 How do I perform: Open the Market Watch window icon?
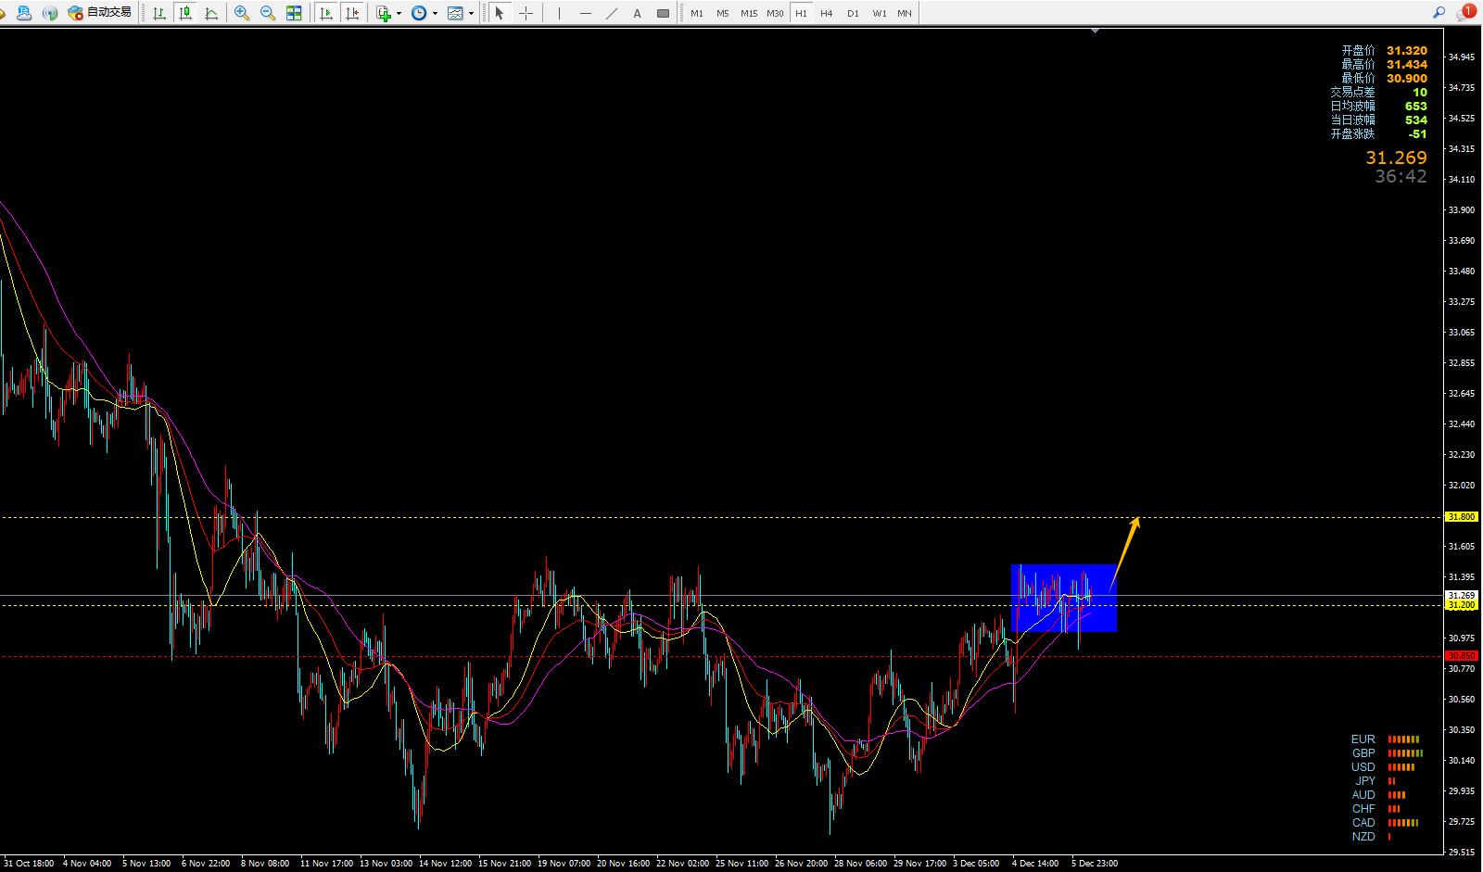(x=25, y=13)
